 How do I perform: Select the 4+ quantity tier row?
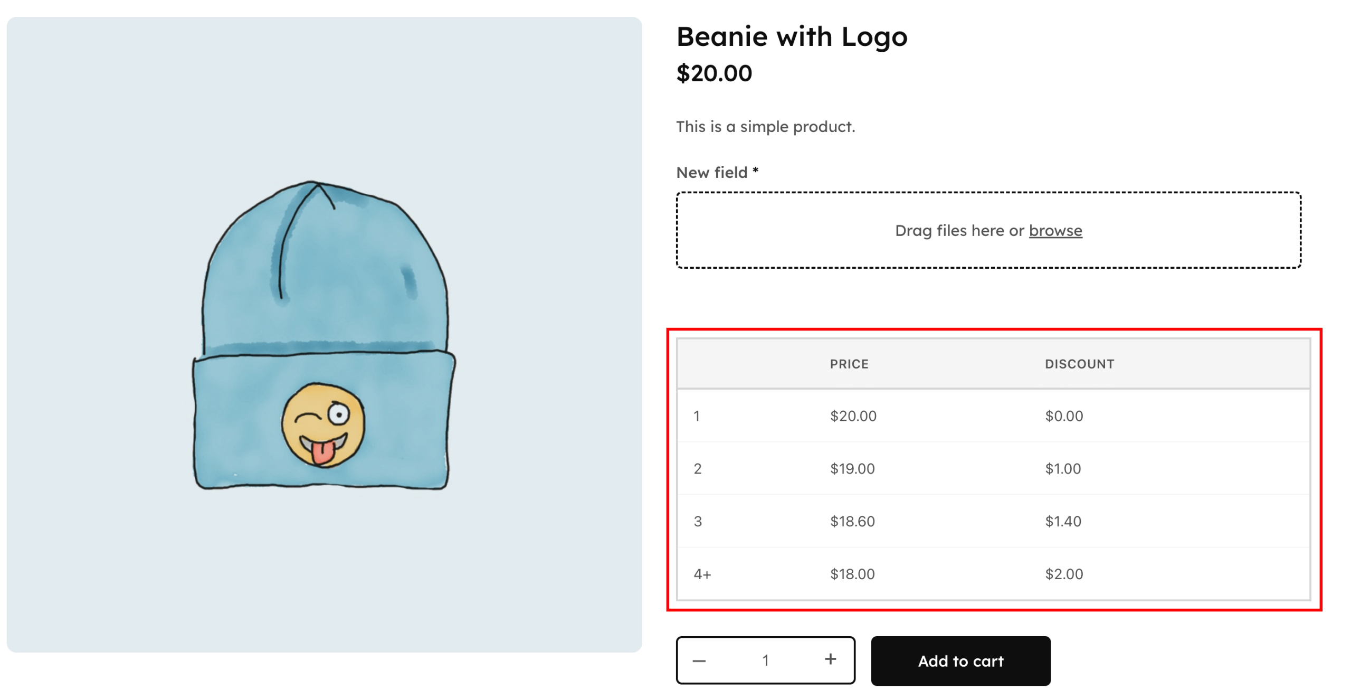coord(897,574)
